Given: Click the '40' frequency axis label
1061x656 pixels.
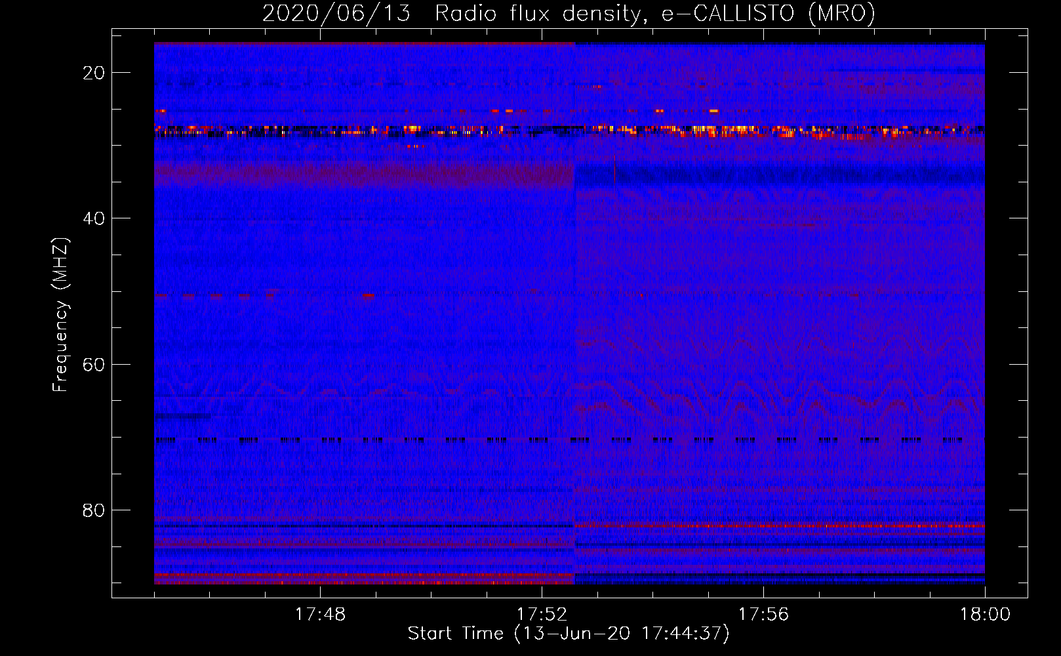Looking at the screenshot, I should click(x=94, y=218).
